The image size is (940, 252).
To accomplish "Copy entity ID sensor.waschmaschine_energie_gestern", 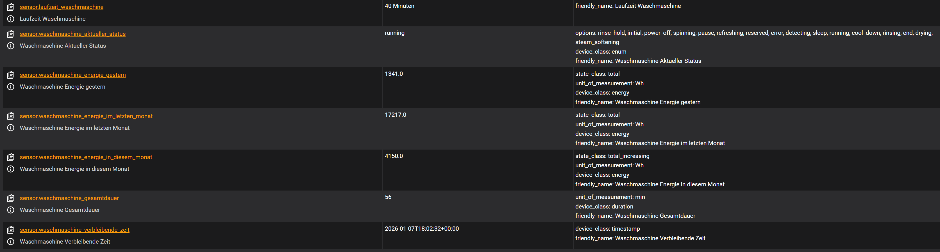I will [x=11, y=75].
